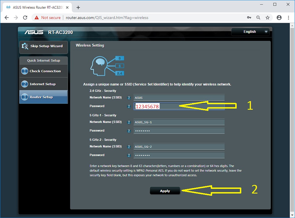Click the 5 GHz-1 Network Name field
This screenshot has height=218, width=295.
(179, 122)
